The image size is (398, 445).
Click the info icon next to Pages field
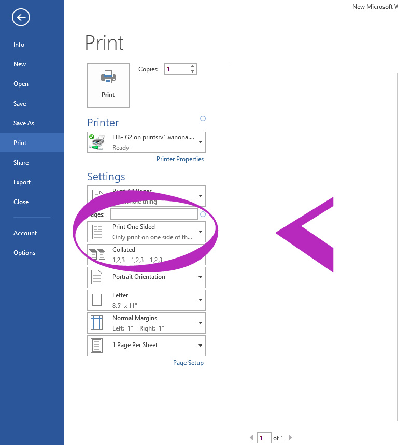(203, 214)
